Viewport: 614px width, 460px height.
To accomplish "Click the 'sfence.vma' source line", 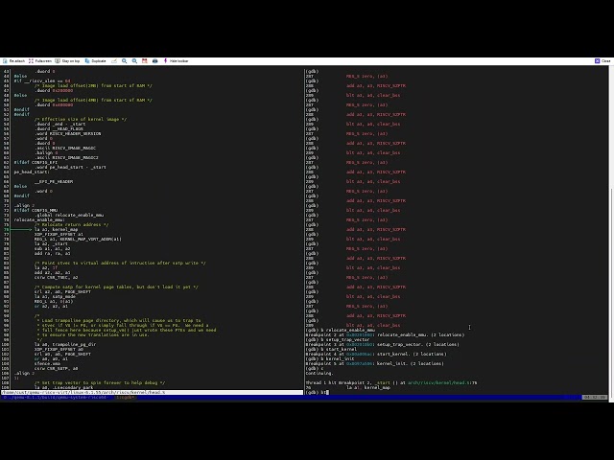I will pos(47,364).
